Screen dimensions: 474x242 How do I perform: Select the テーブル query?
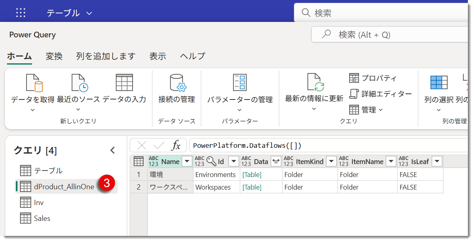click(x=66, y=171)
